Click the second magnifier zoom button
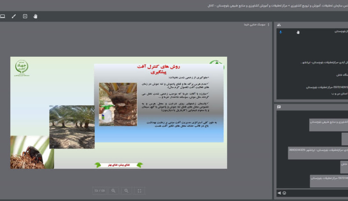This screenshot has height=201, width=348. click(126, 191)
